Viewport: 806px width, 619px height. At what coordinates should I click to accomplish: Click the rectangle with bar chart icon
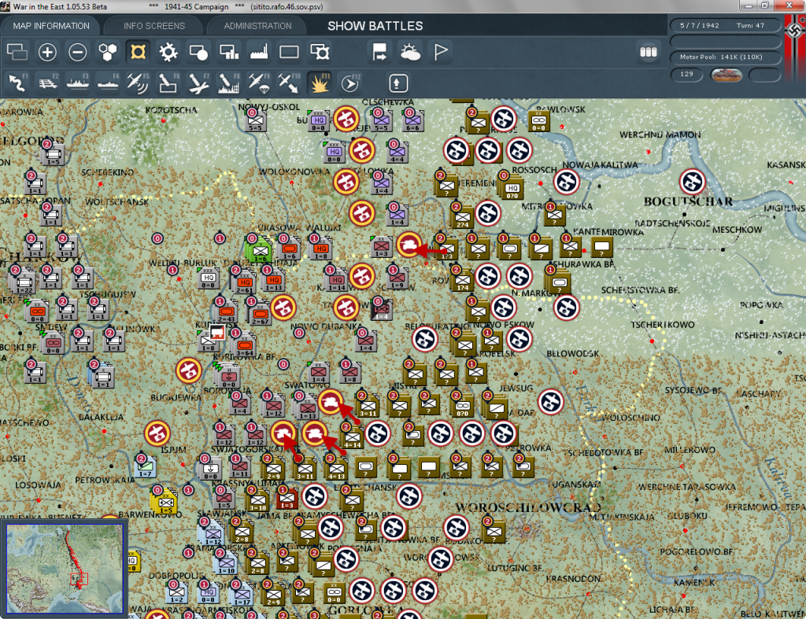[x=229, y=52]
